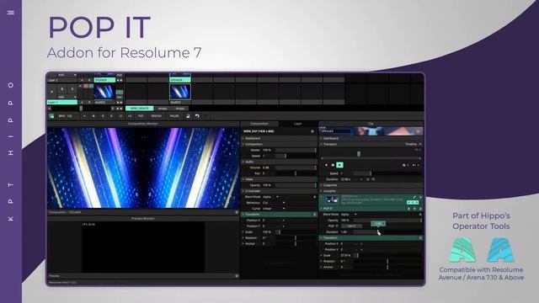The width and height of the screenshot is (539, 303).
Task: Click the TAP tempo button
Action: pyautogui.click(x=141, y=116)
